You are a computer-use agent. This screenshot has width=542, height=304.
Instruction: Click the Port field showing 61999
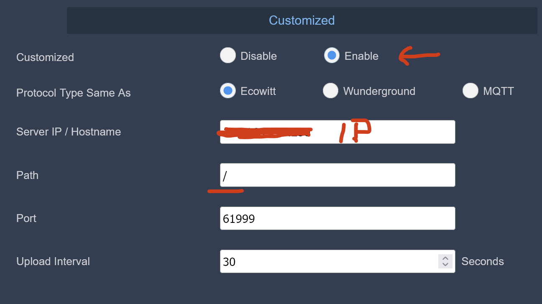337,218
